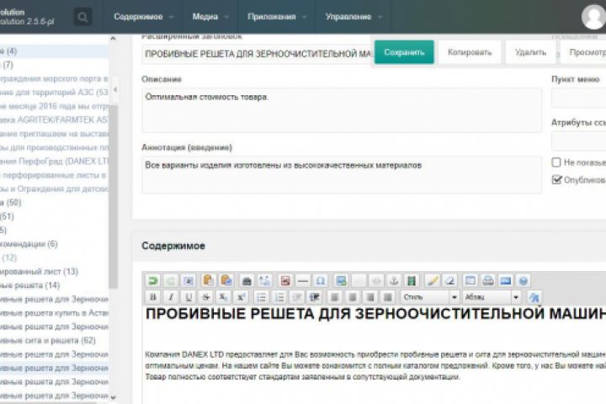Apply Superscript formatting

(242, 297)
